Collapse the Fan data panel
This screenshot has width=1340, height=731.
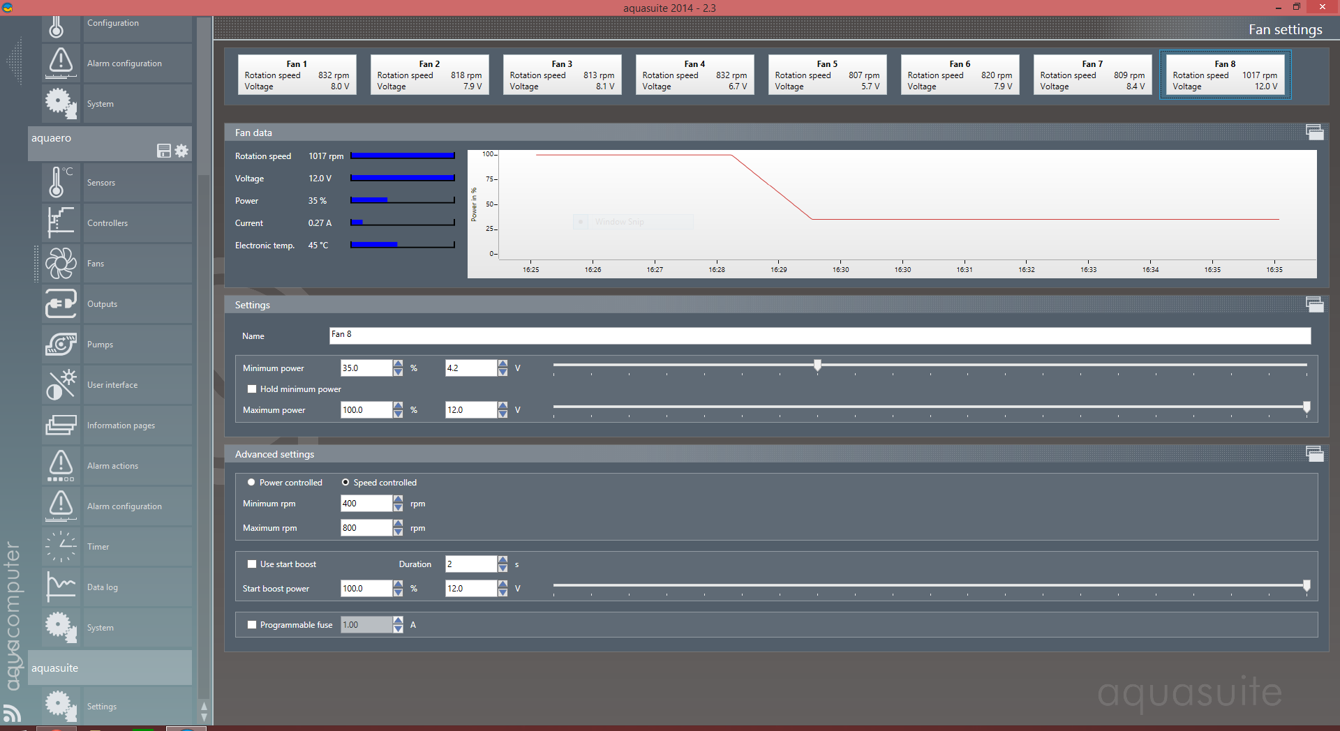(x=1314, y=133)
